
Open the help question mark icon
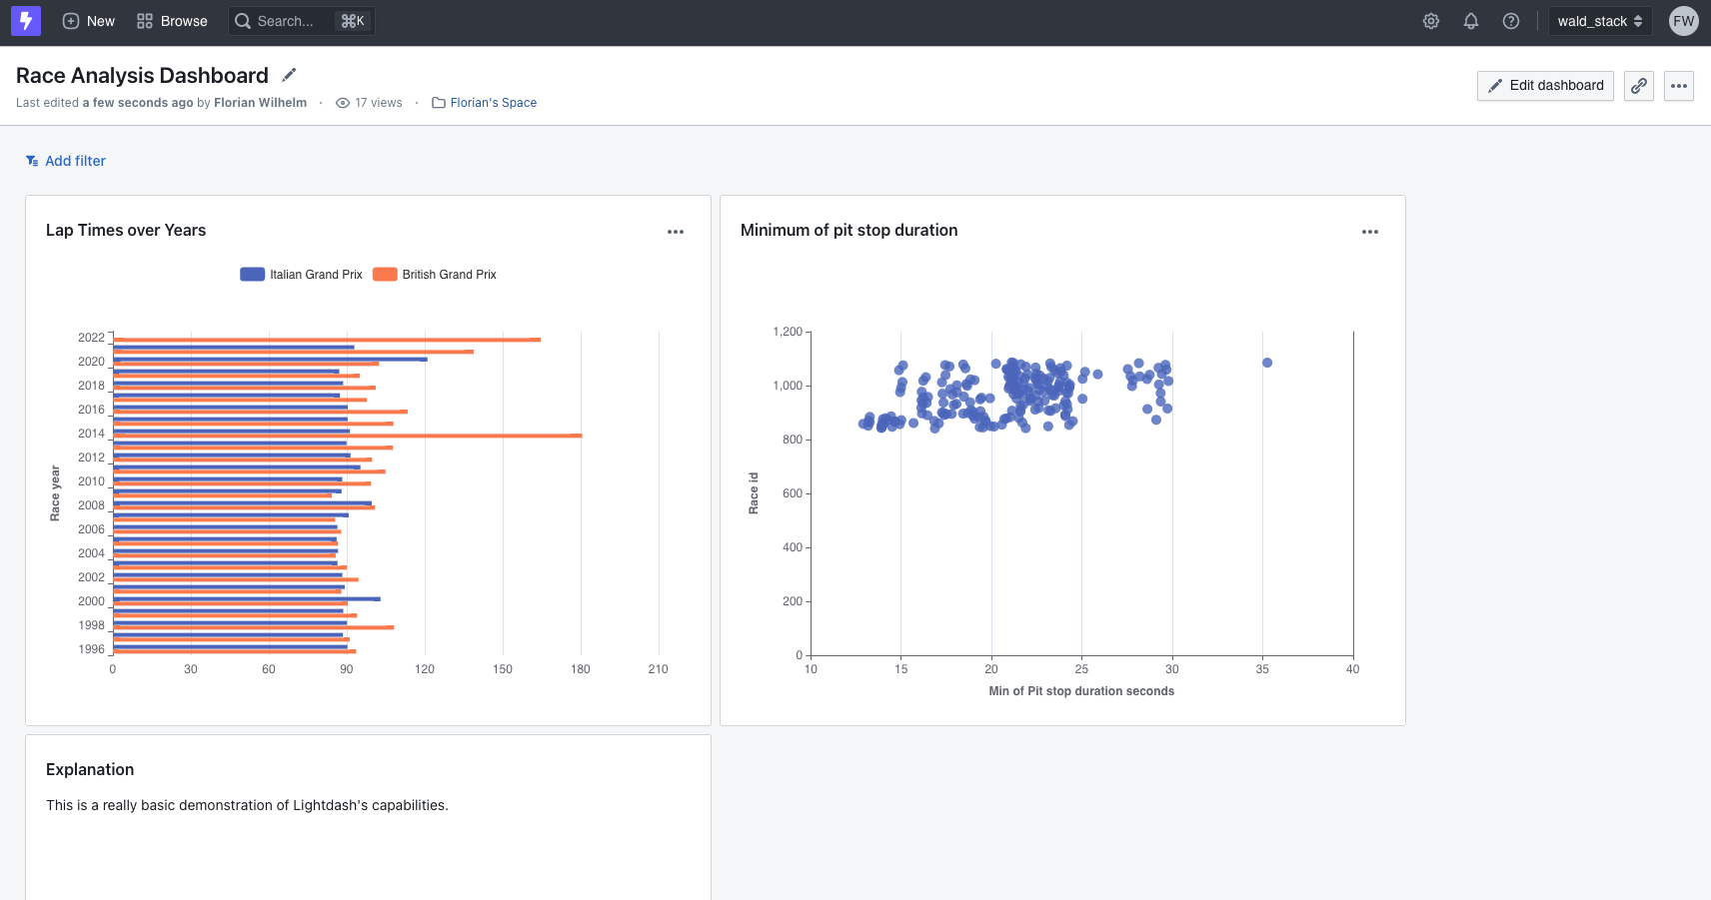click(x=1511, y=20)
